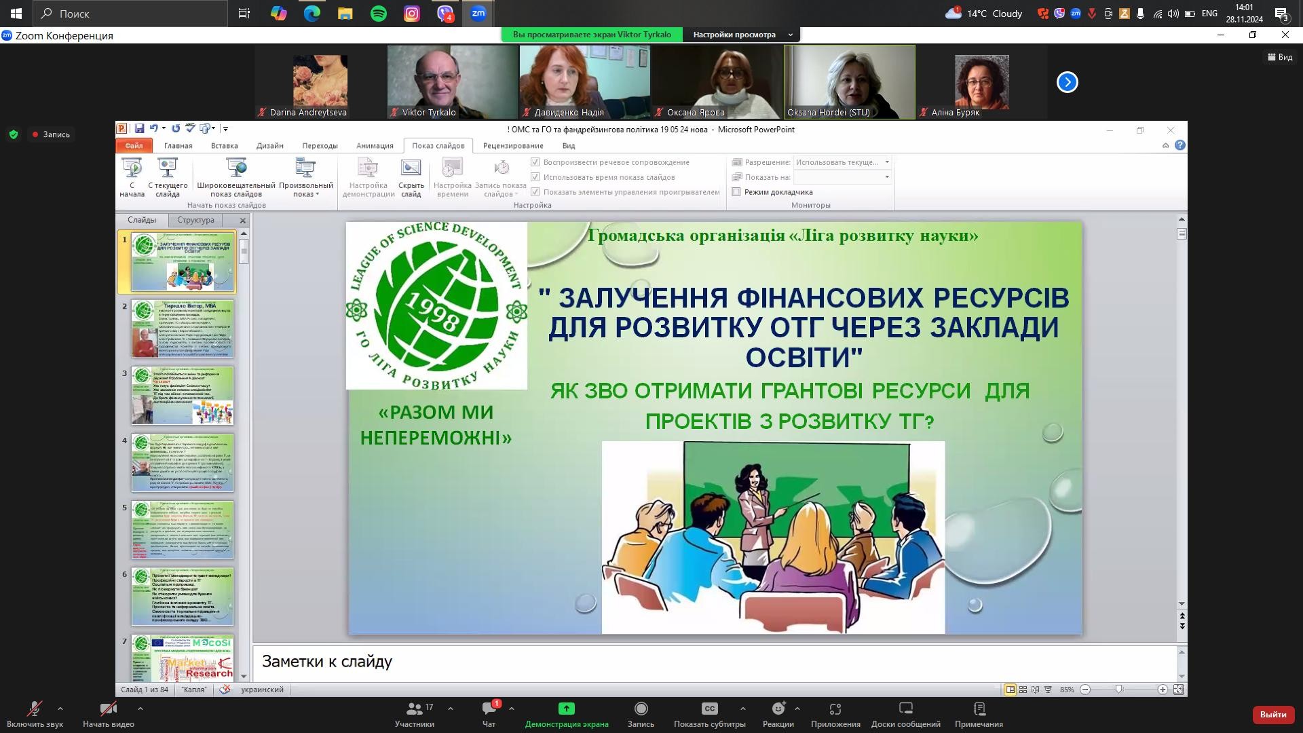
Task: Click the slide pane vertical scrollbar
Action: coord(244,453)
